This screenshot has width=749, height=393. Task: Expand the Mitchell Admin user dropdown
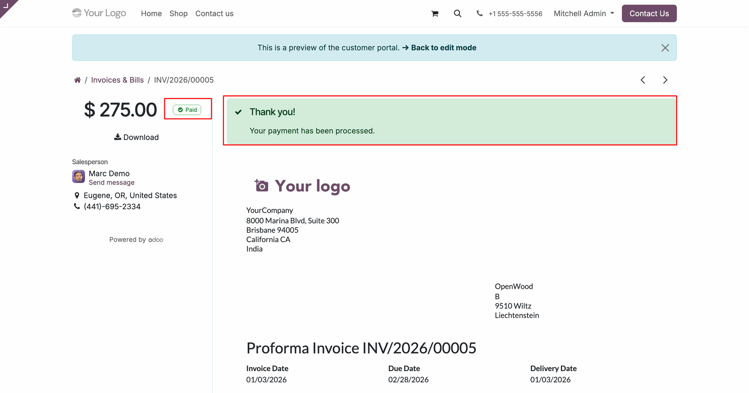click(584, 14)
